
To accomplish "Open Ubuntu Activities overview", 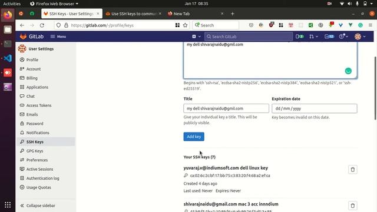I will pos(12,4).
